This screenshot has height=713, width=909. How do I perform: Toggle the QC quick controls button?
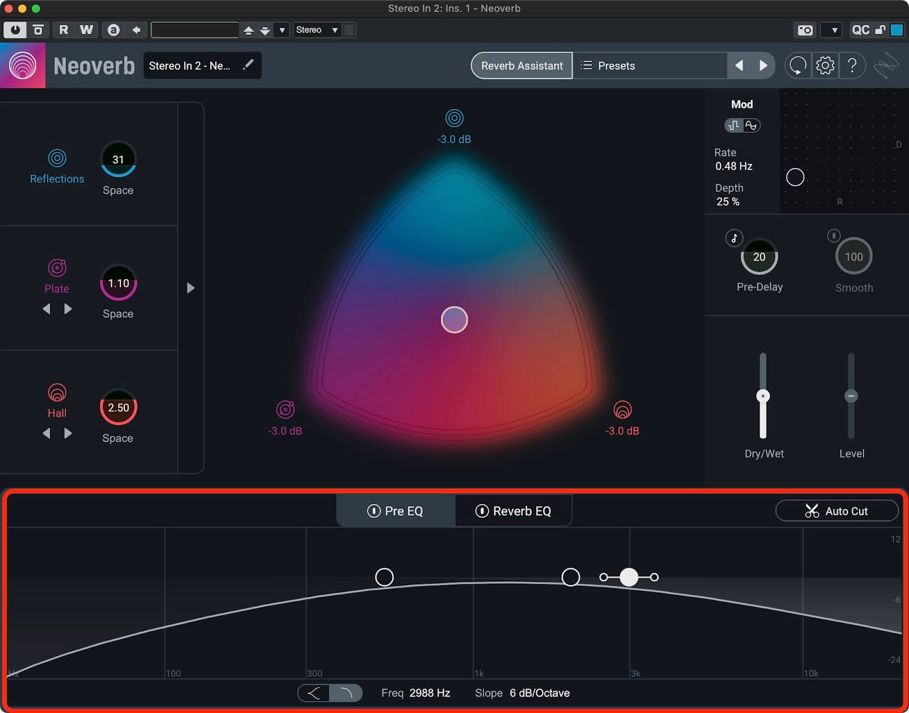click(860, 30)
